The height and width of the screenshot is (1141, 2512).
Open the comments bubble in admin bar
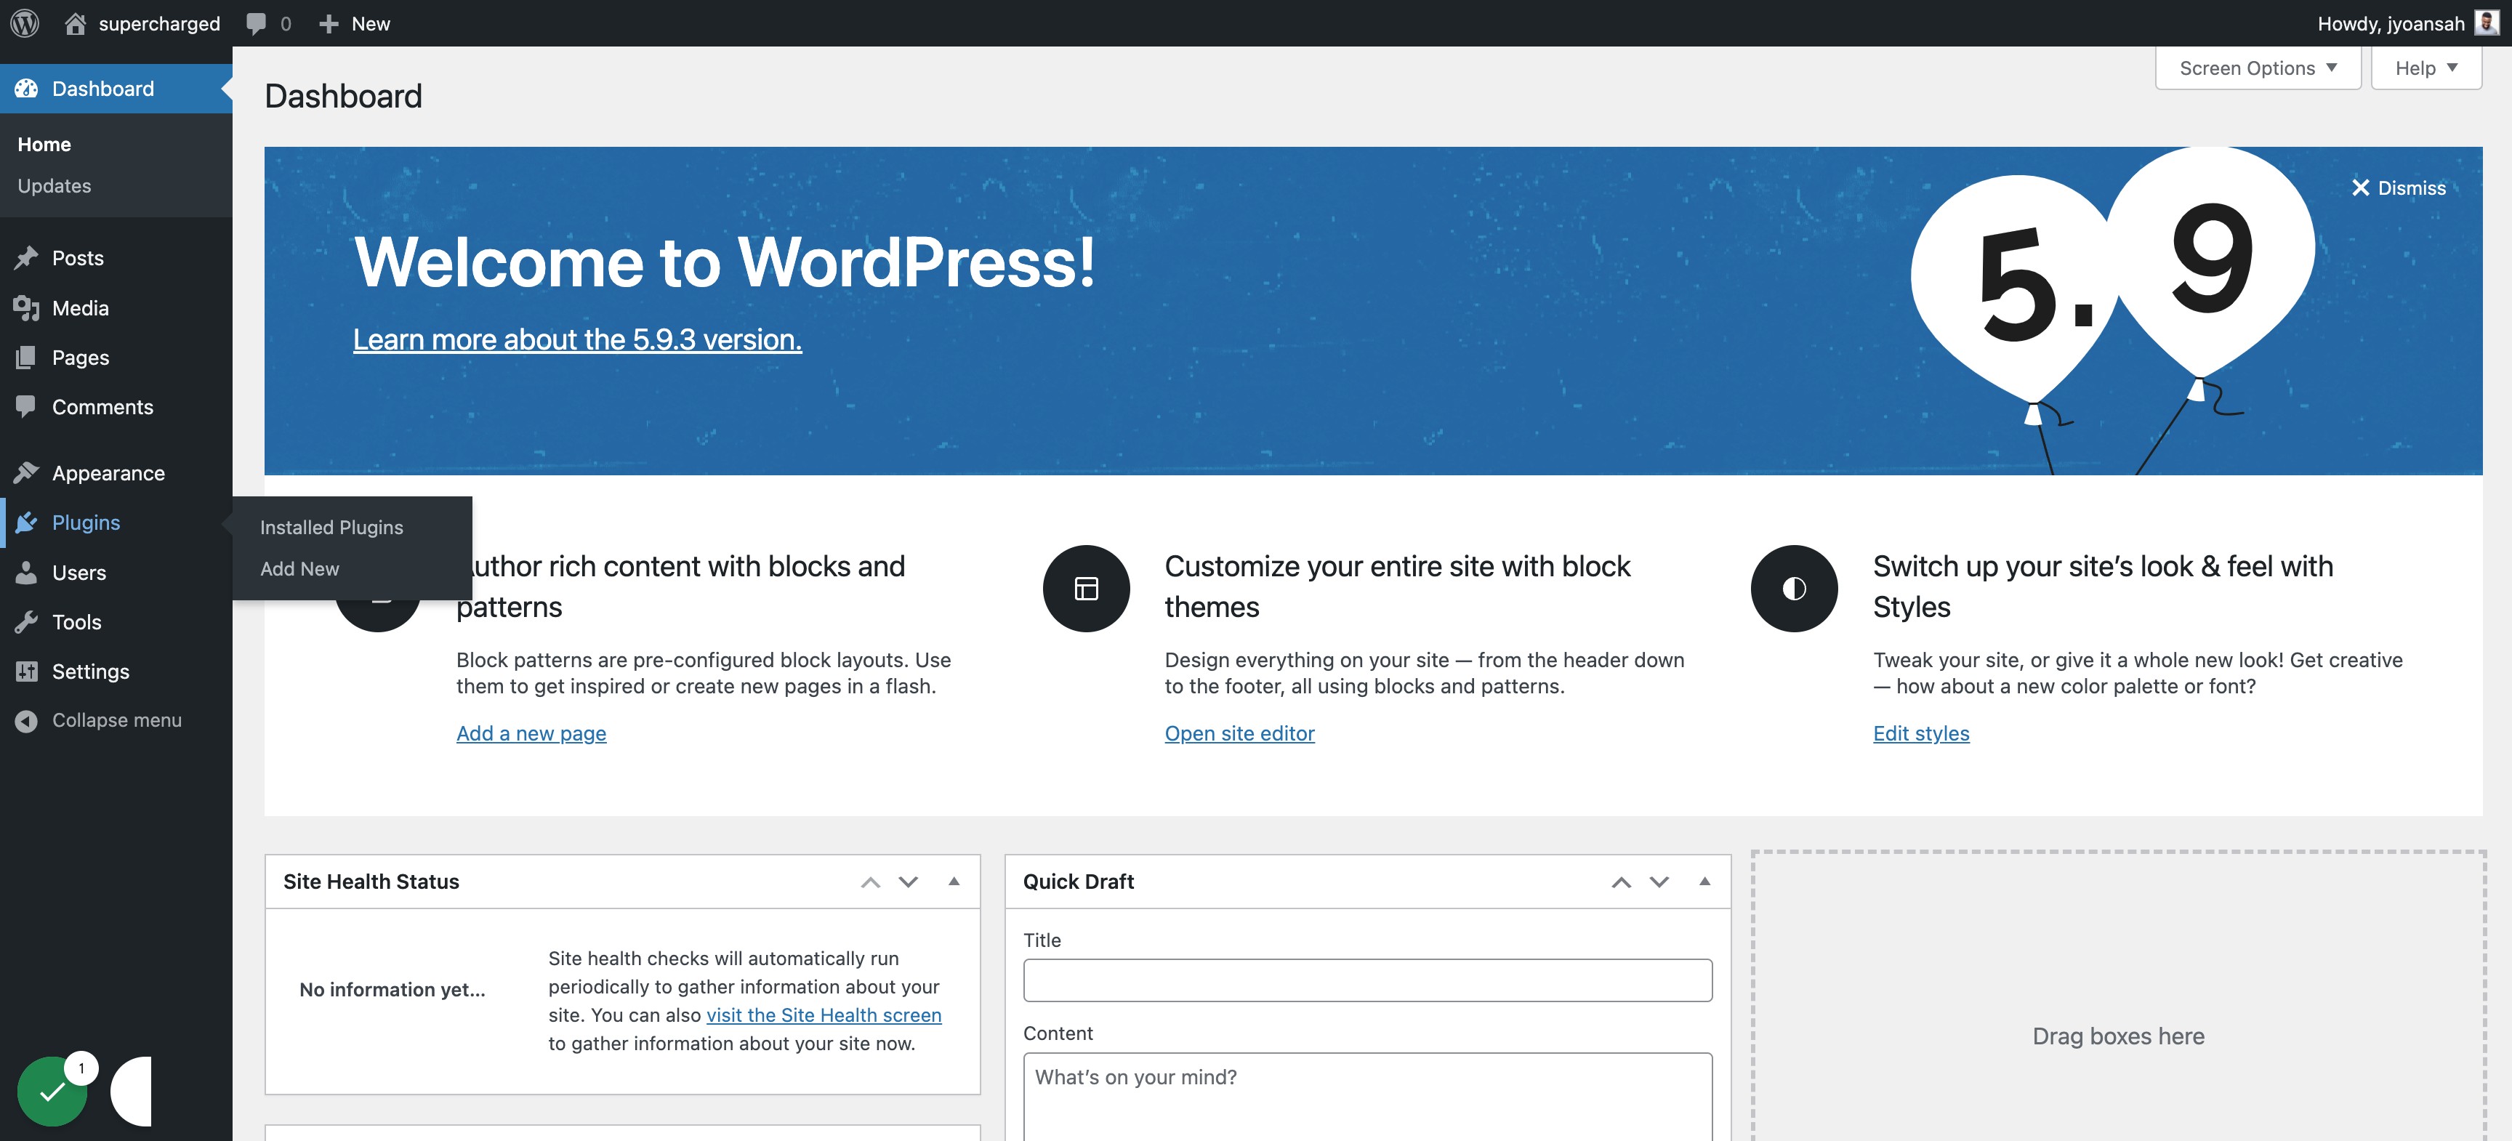(257, 23)
